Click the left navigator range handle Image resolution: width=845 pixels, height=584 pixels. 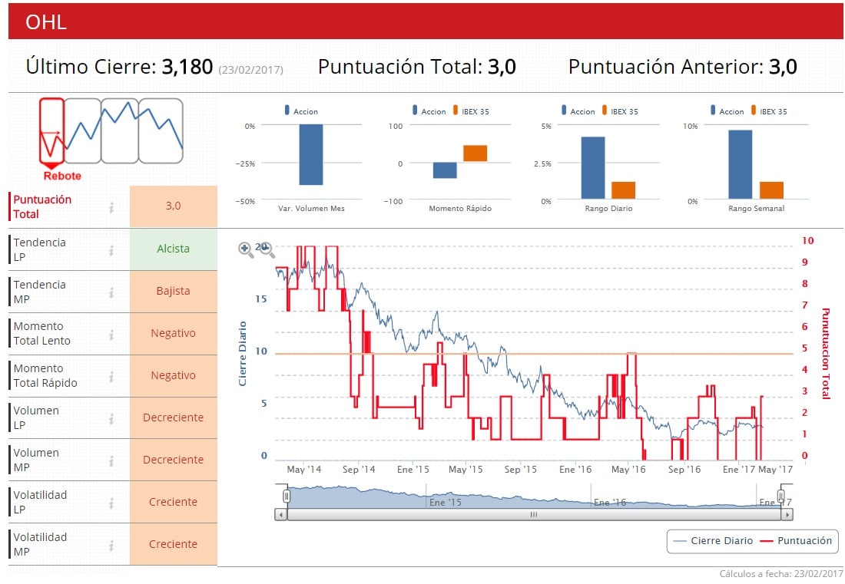pos(287,496)
